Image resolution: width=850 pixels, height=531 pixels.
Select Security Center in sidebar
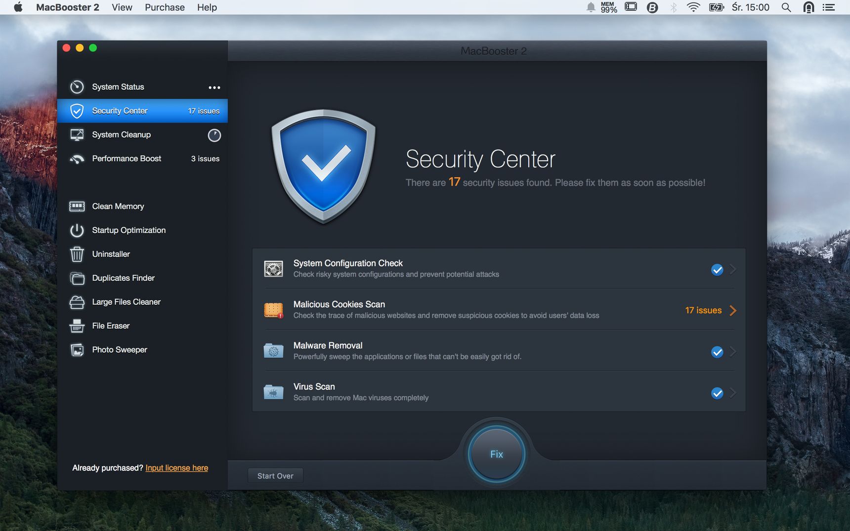coord(142,111)
